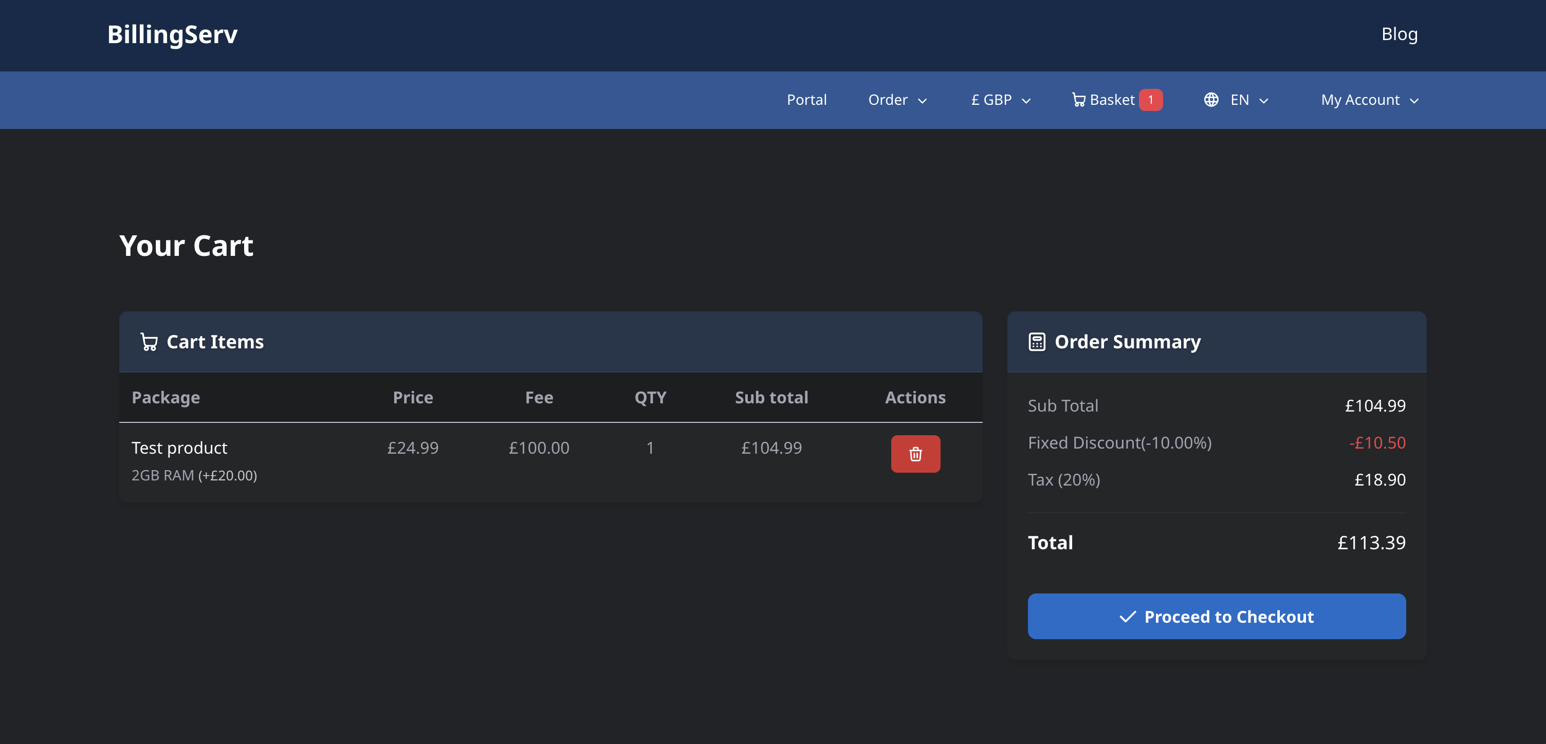Click the Package column header

click(165, 398)
